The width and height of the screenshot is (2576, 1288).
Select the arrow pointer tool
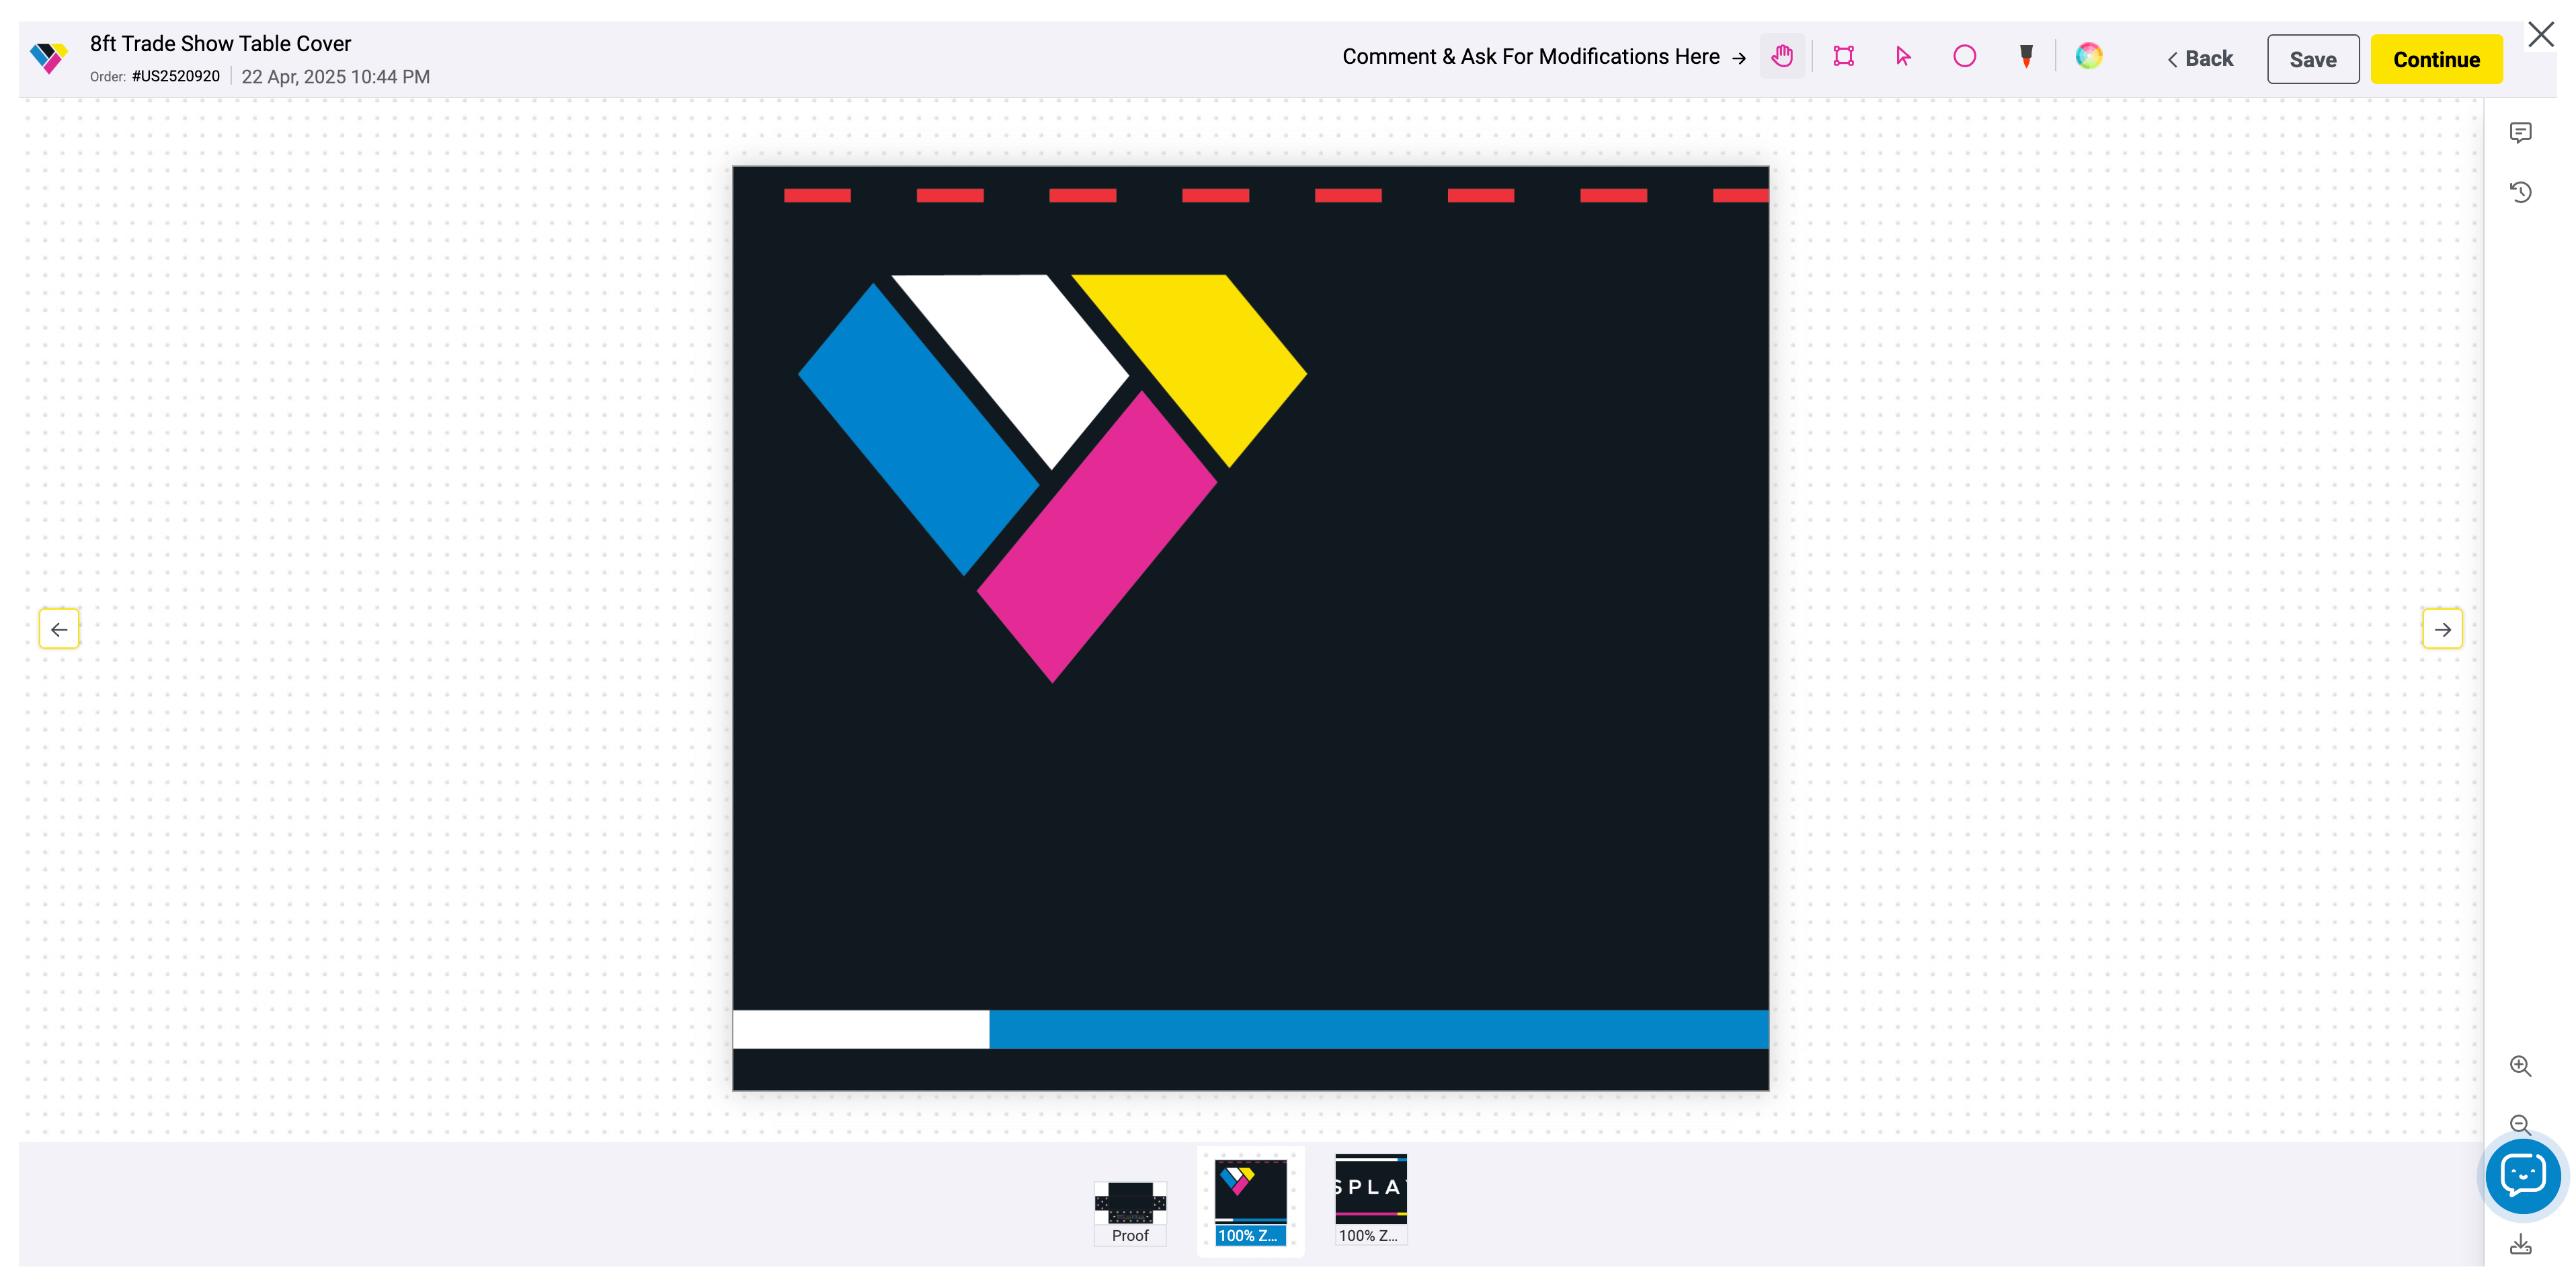(x=1903, y=57)
